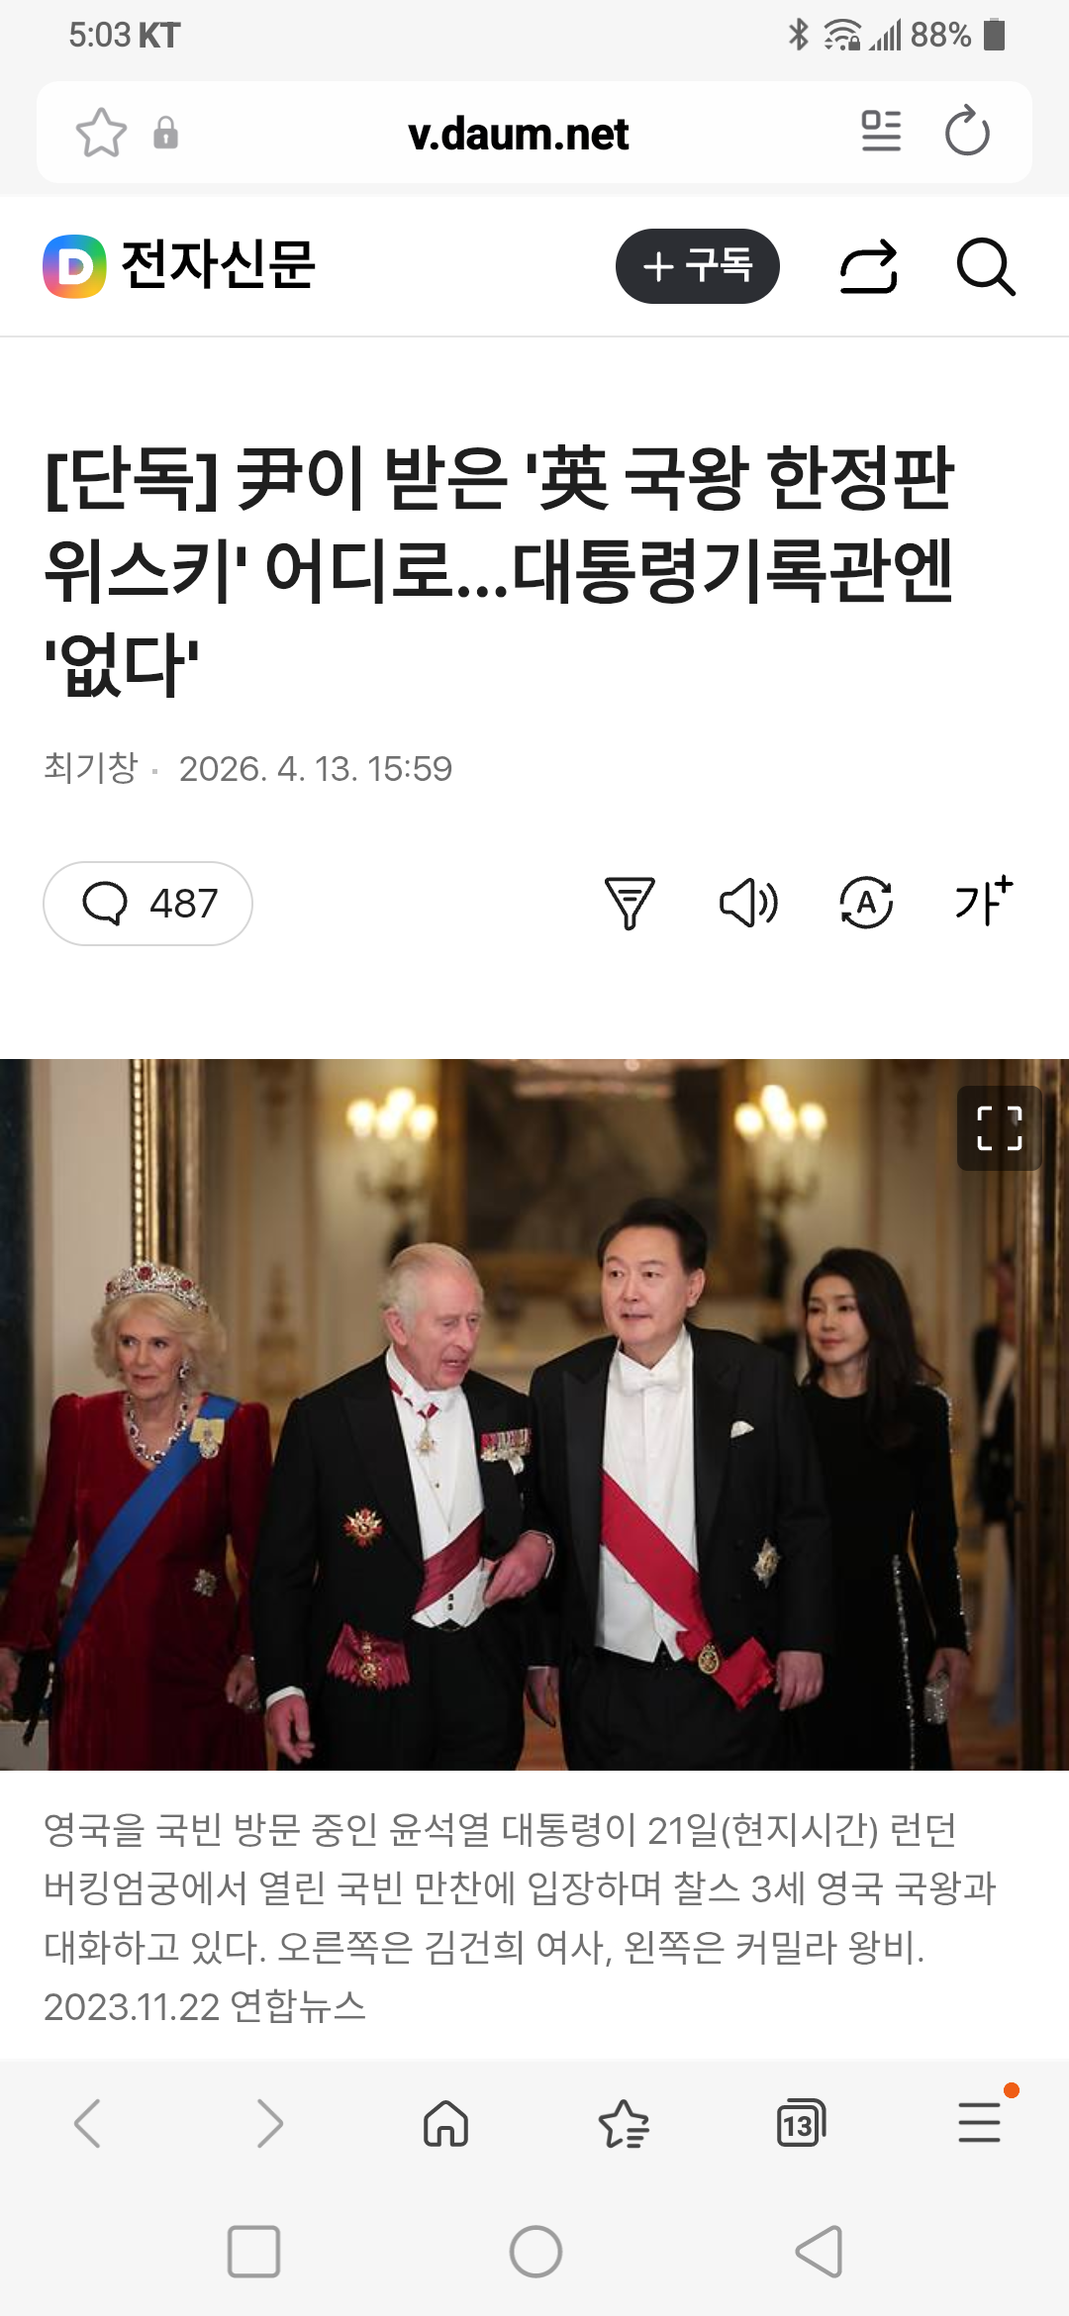Tap the Daum D logo

[74, 266]
